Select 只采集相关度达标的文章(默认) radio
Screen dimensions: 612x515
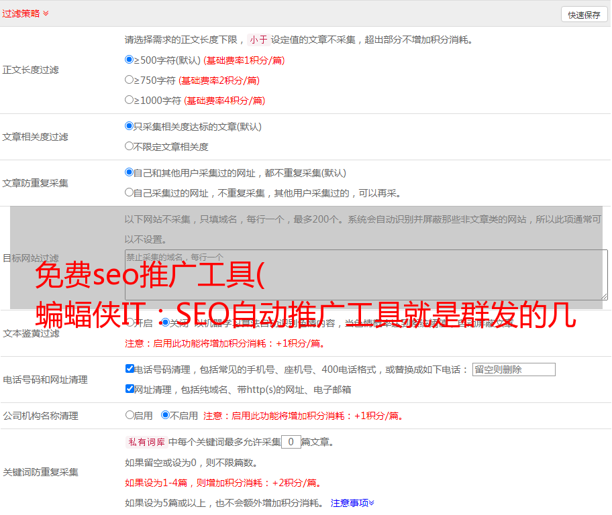129,126
